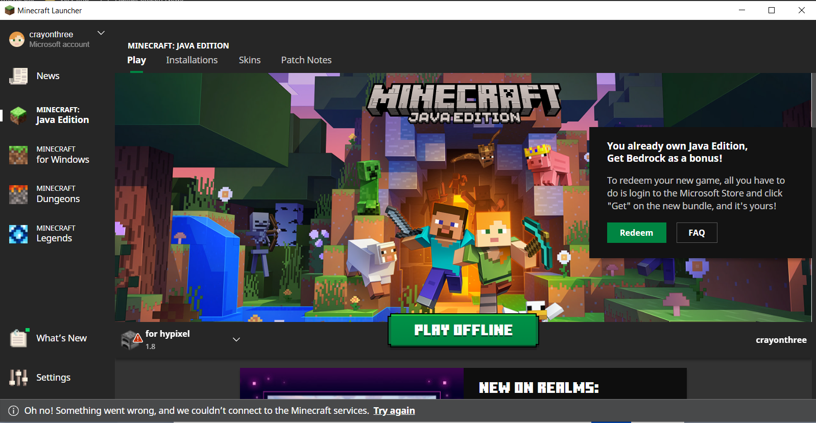View the Patch Notes tab
816x423 pixels.
point(306,60)
